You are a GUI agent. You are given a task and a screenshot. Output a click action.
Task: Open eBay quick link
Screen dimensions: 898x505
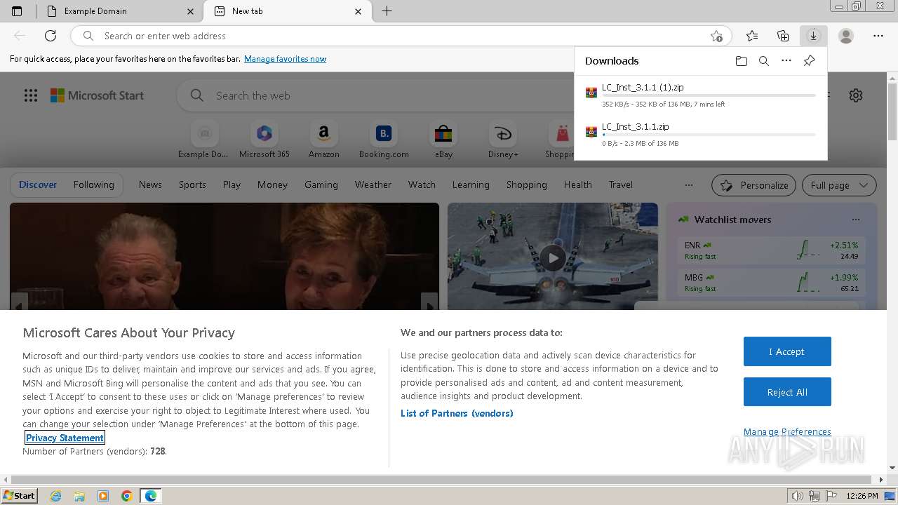[443, 140]
